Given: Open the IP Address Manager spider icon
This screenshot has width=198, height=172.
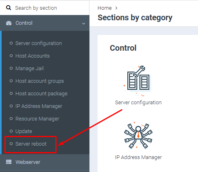Looking at the screenshot, I should point(138,135).
